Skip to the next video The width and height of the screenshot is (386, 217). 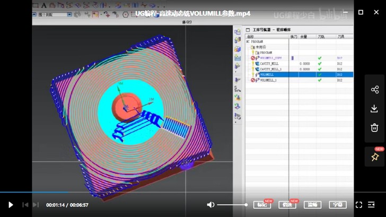(x=36, y=205)
